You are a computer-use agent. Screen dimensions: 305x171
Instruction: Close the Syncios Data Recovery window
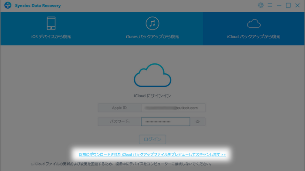pos(298,5)
